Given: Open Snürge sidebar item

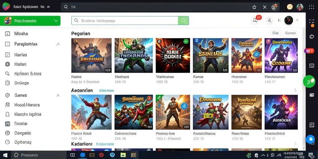Looking at the screenshot, I should pyautogui.click(x=21, y=83).
